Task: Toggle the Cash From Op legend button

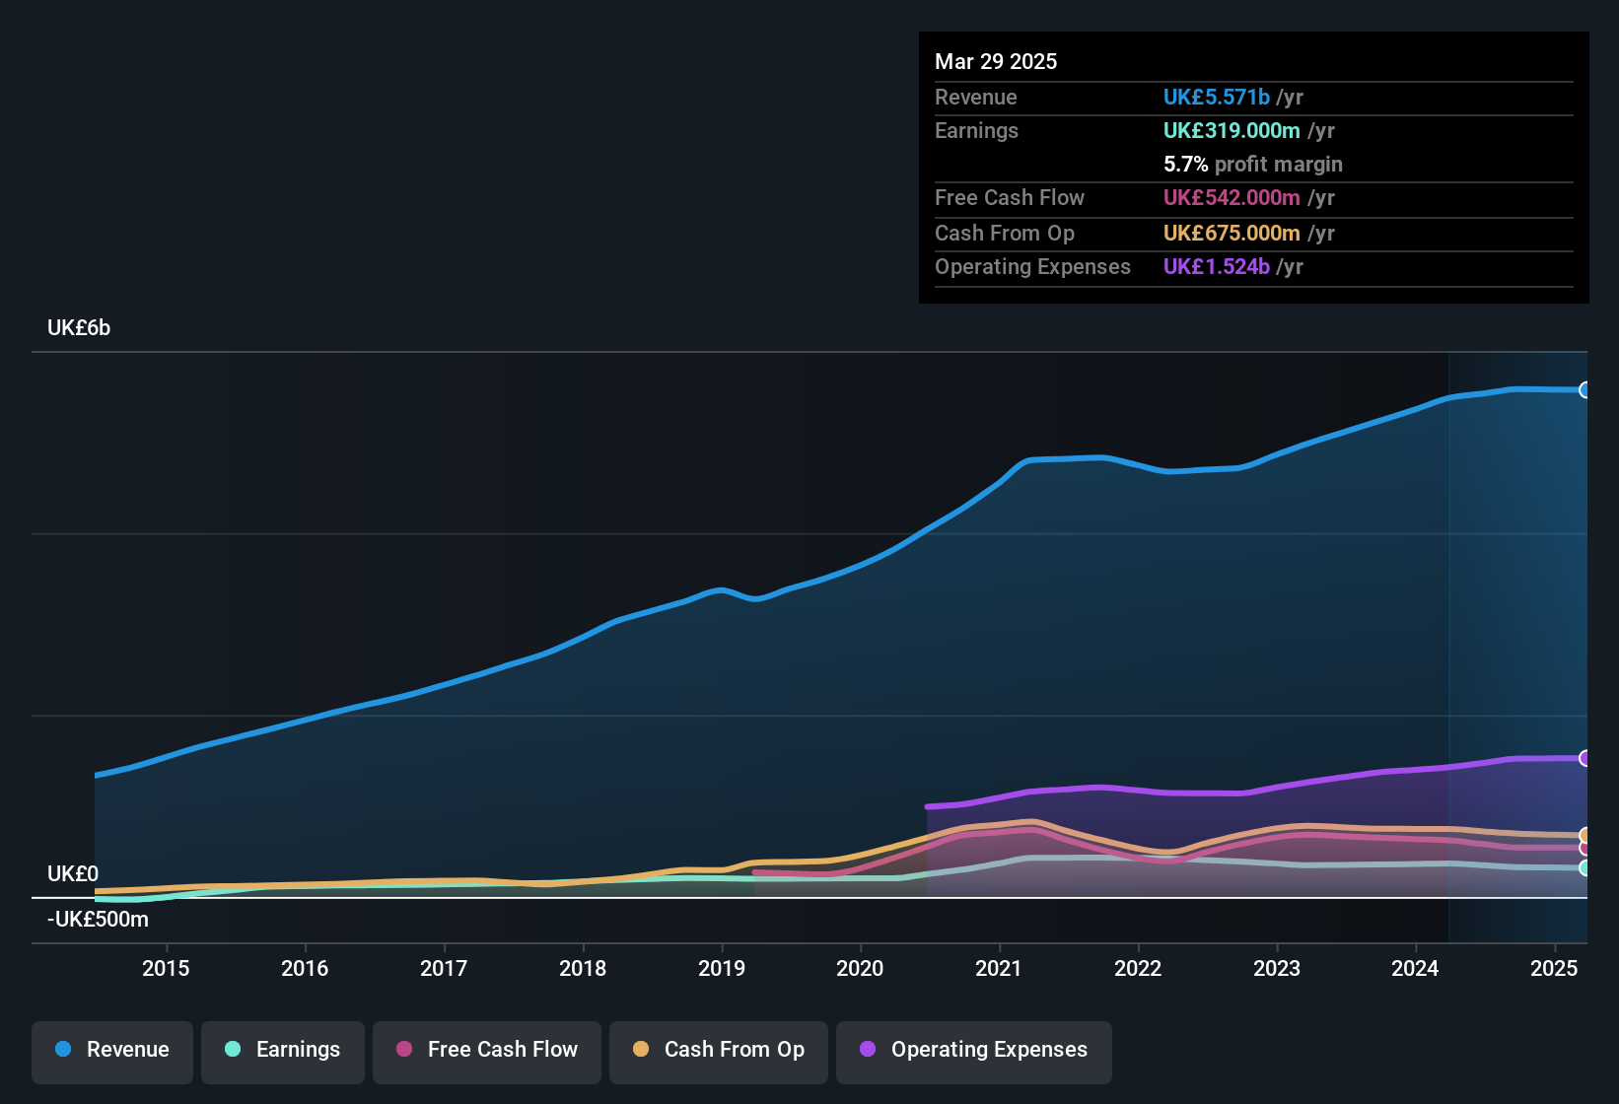Action: (x=719, y=1050)
